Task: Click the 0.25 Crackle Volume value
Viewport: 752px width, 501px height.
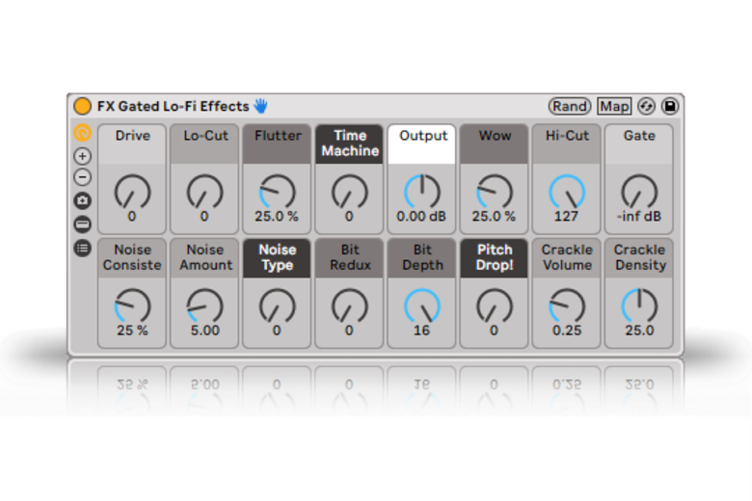Action: point(567,330)
